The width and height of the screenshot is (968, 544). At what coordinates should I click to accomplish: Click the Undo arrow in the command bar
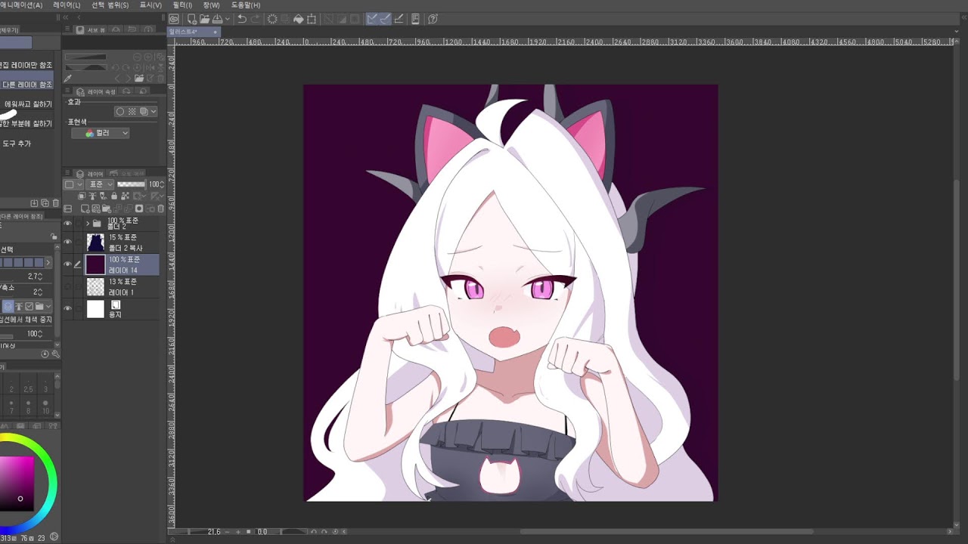coord(242,19)
